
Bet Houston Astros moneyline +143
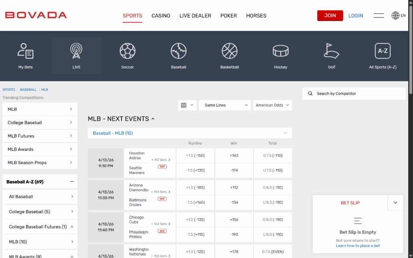[x=234, y=156]
